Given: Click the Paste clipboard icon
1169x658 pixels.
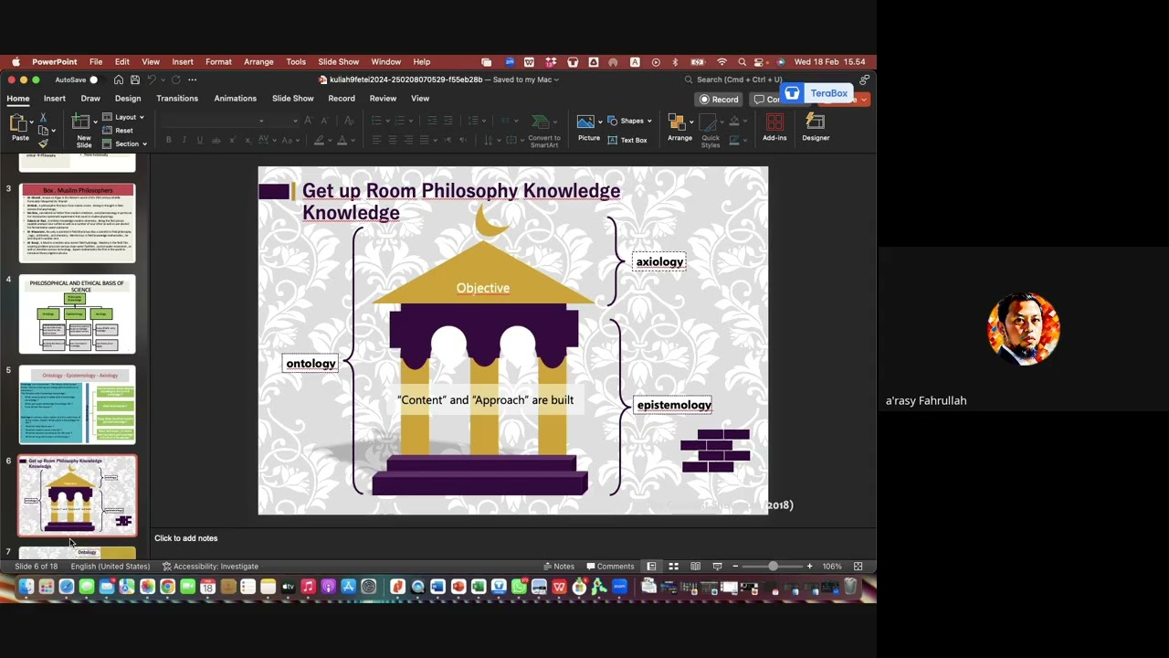Looking at the screenshot, I should [x=18, y=122].
